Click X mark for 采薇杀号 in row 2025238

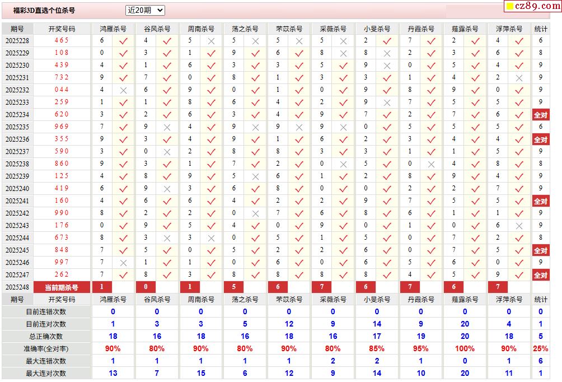(343, 164)
